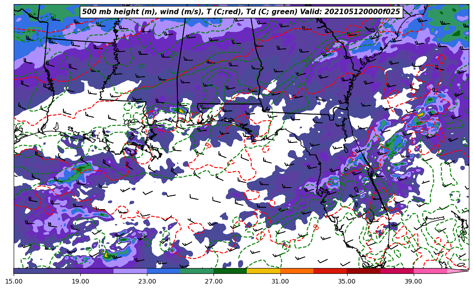
Task: Select the hot pink colorbar segment right of 39.00
Action: 430,271
